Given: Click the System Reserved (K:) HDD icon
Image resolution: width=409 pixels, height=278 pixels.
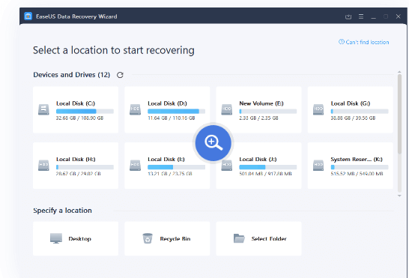Looking at the screenshot, I should point(318,166).
